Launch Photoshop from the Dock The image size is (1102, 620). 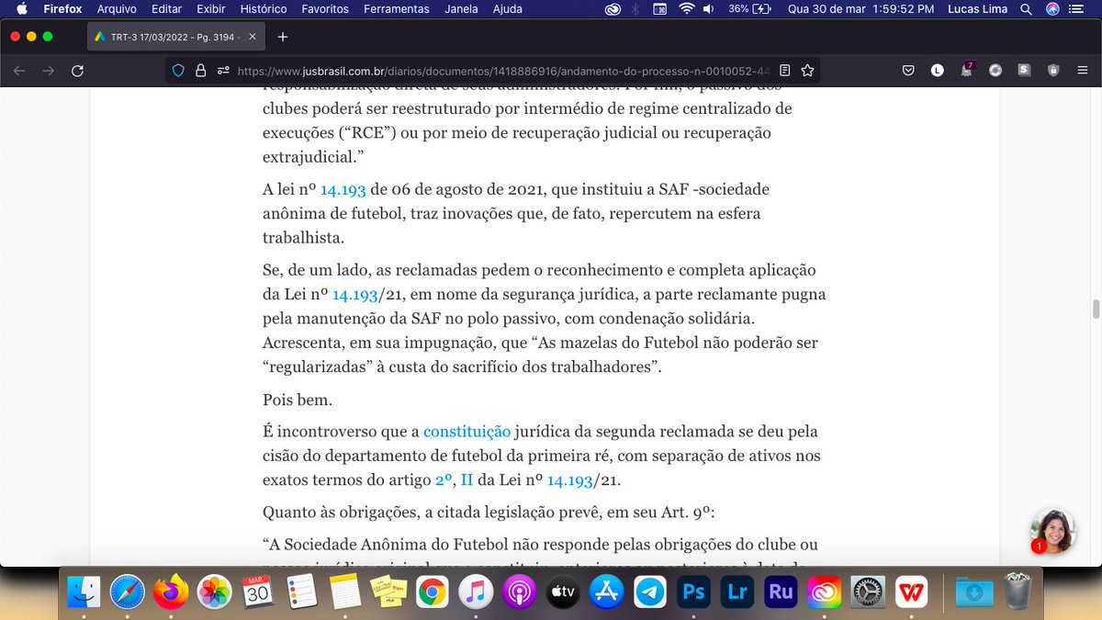coord(693,592)
